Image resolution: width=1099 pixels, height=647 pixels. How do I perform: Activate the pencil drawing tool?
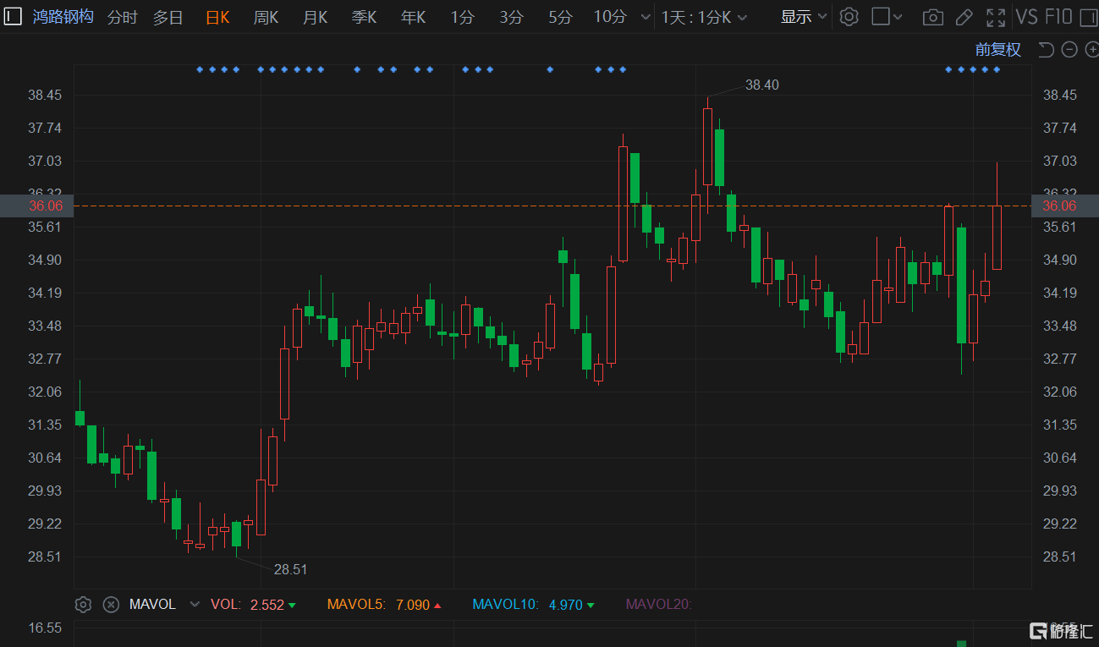tap(964, 17)
